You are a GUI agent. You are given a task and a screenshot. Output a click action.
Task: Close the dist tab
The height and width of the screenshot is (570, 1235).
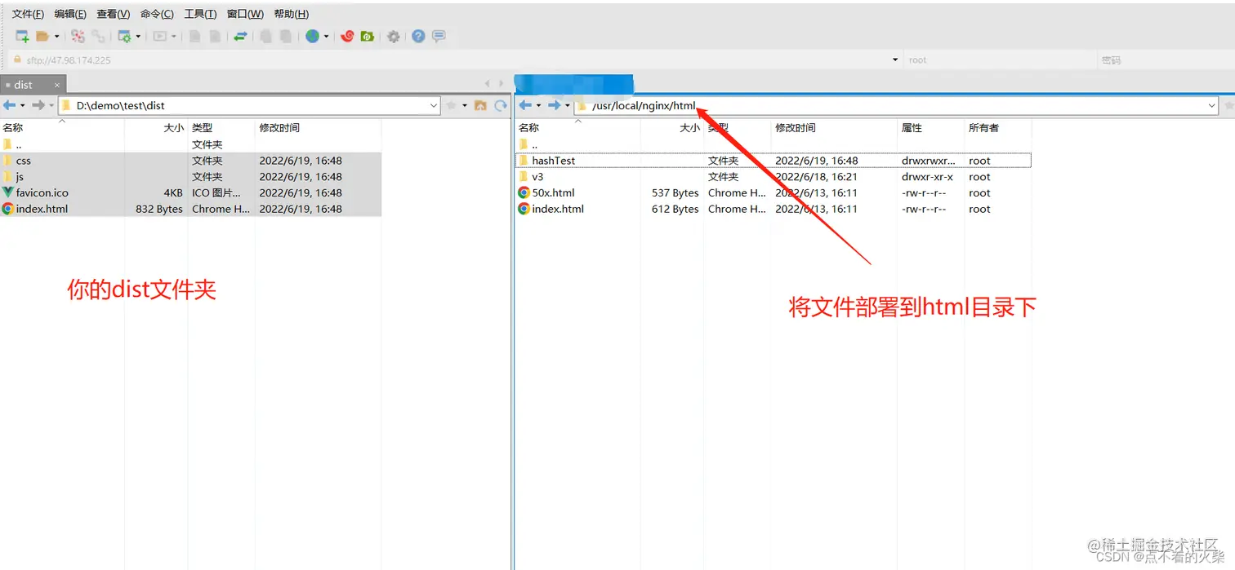click(57, 85)
